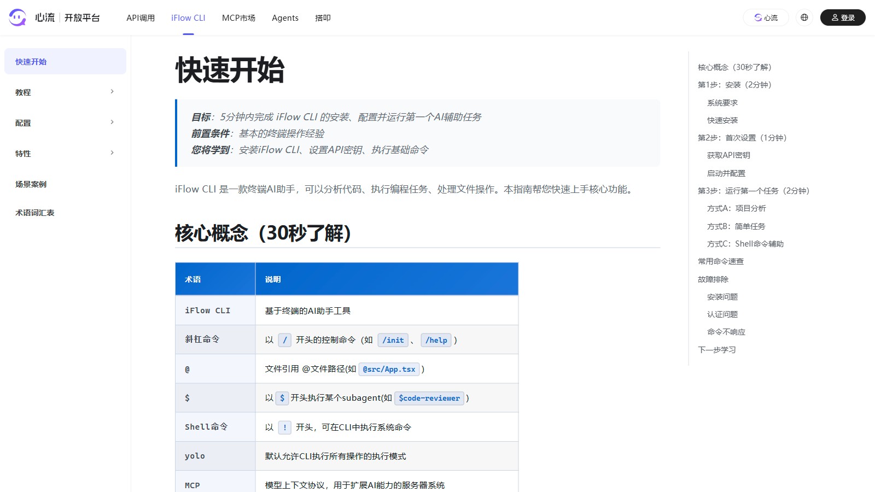Open the 场景案例 page

coord(31,184)
